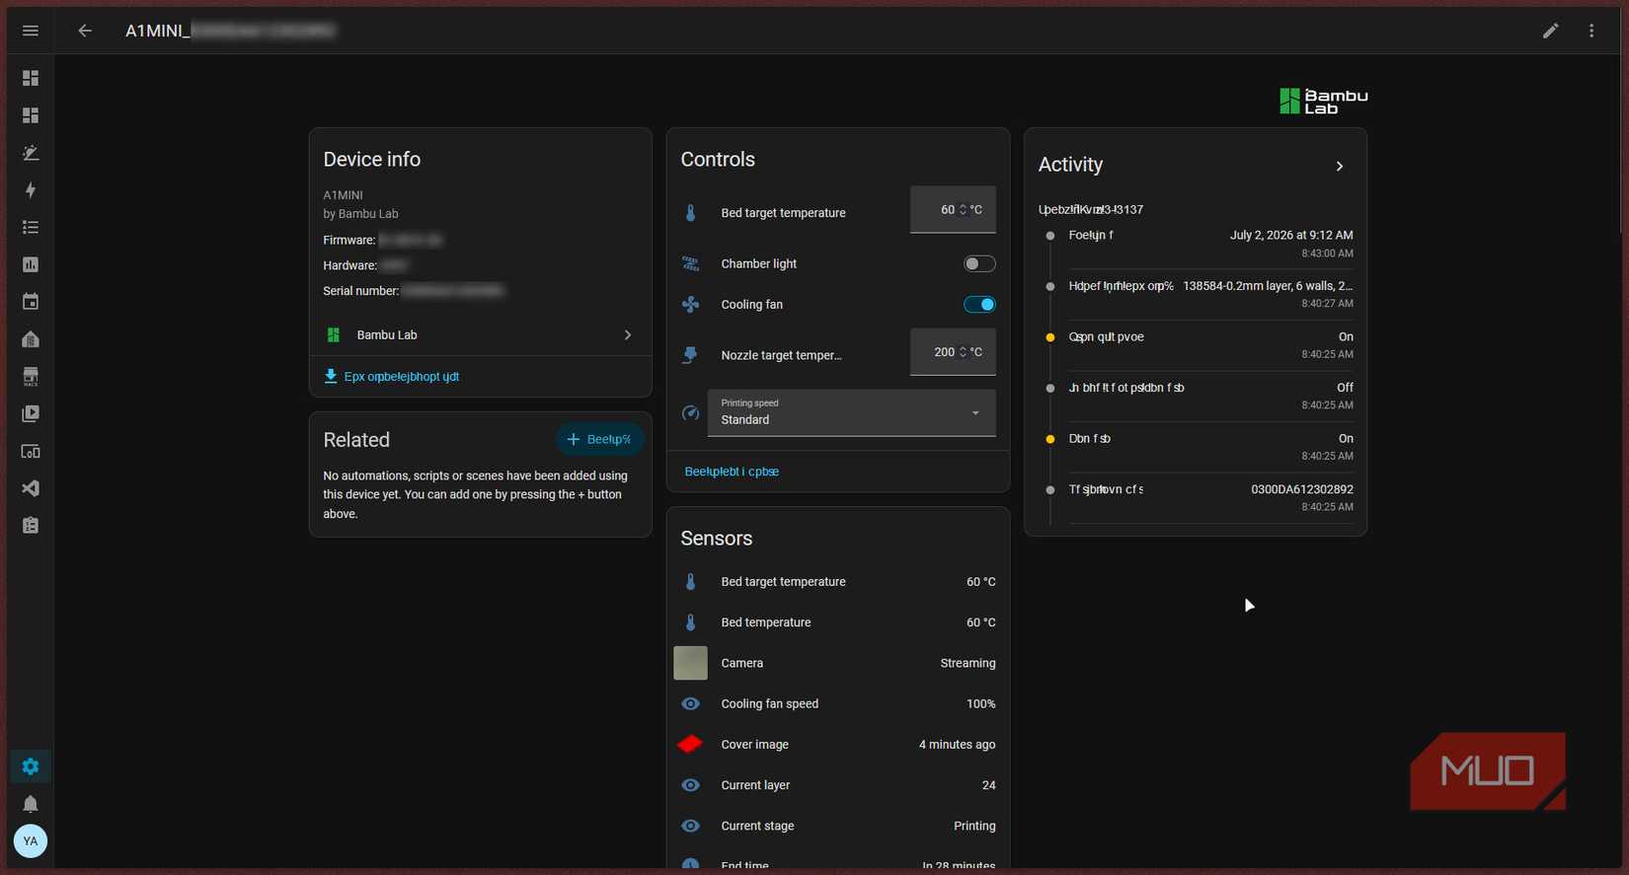Open the Printing speed Standard dropdown

click(x=851, y=413)
